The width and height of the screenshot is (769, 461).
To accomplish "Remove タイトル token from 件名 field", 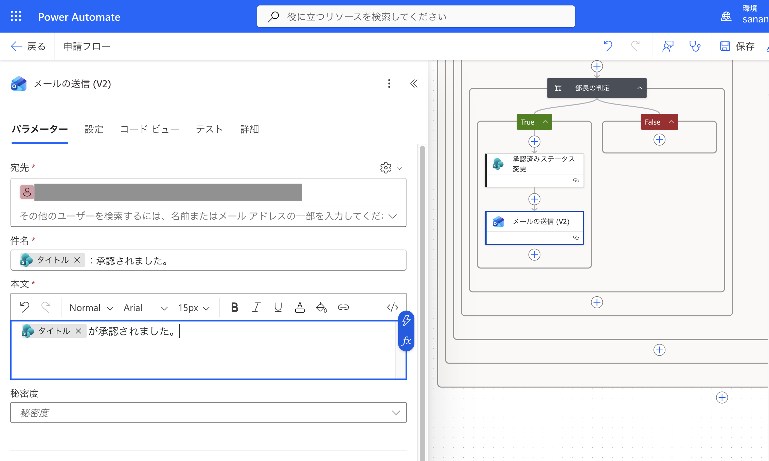I will [77, 260].
